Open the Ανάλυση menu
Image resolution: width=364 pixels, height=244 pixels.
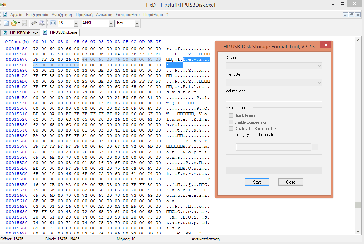point(104,15)
